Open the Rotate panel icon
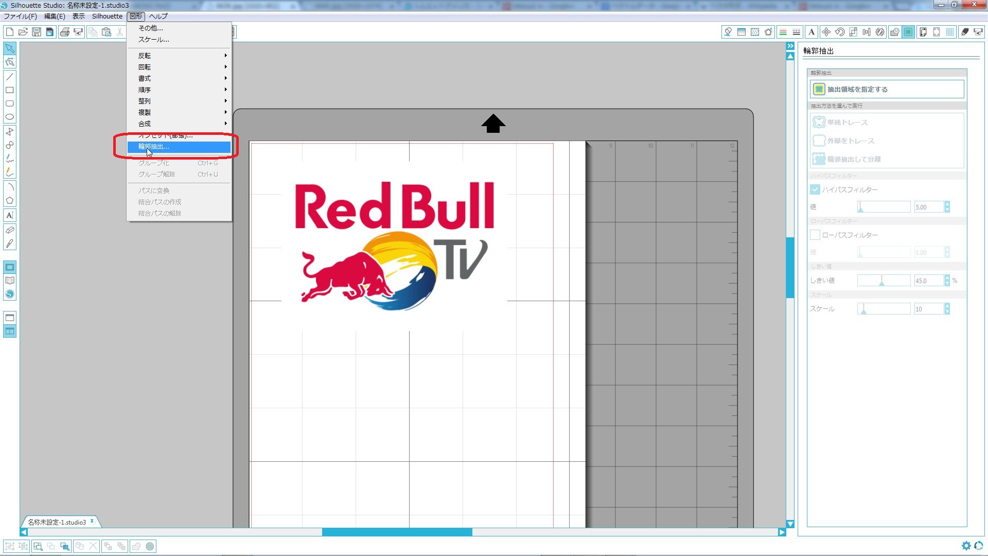988x556 pixels. coord(839,32)
